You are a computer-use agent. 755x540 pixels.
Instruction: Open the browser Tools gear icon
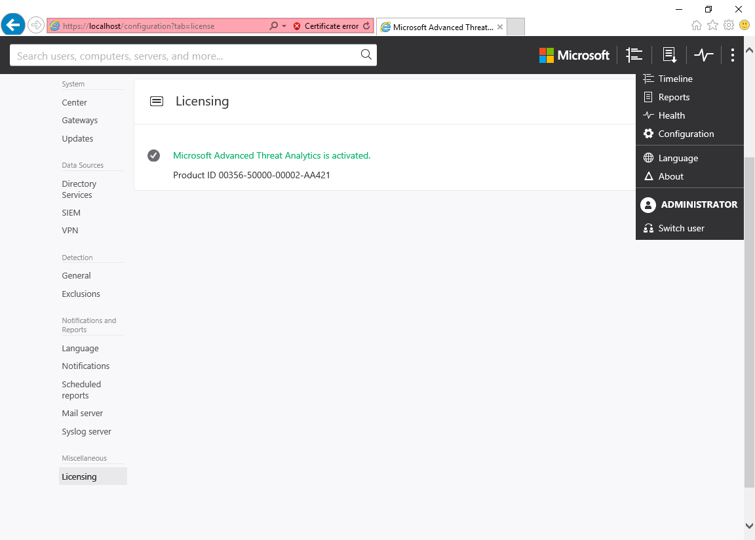729,25
